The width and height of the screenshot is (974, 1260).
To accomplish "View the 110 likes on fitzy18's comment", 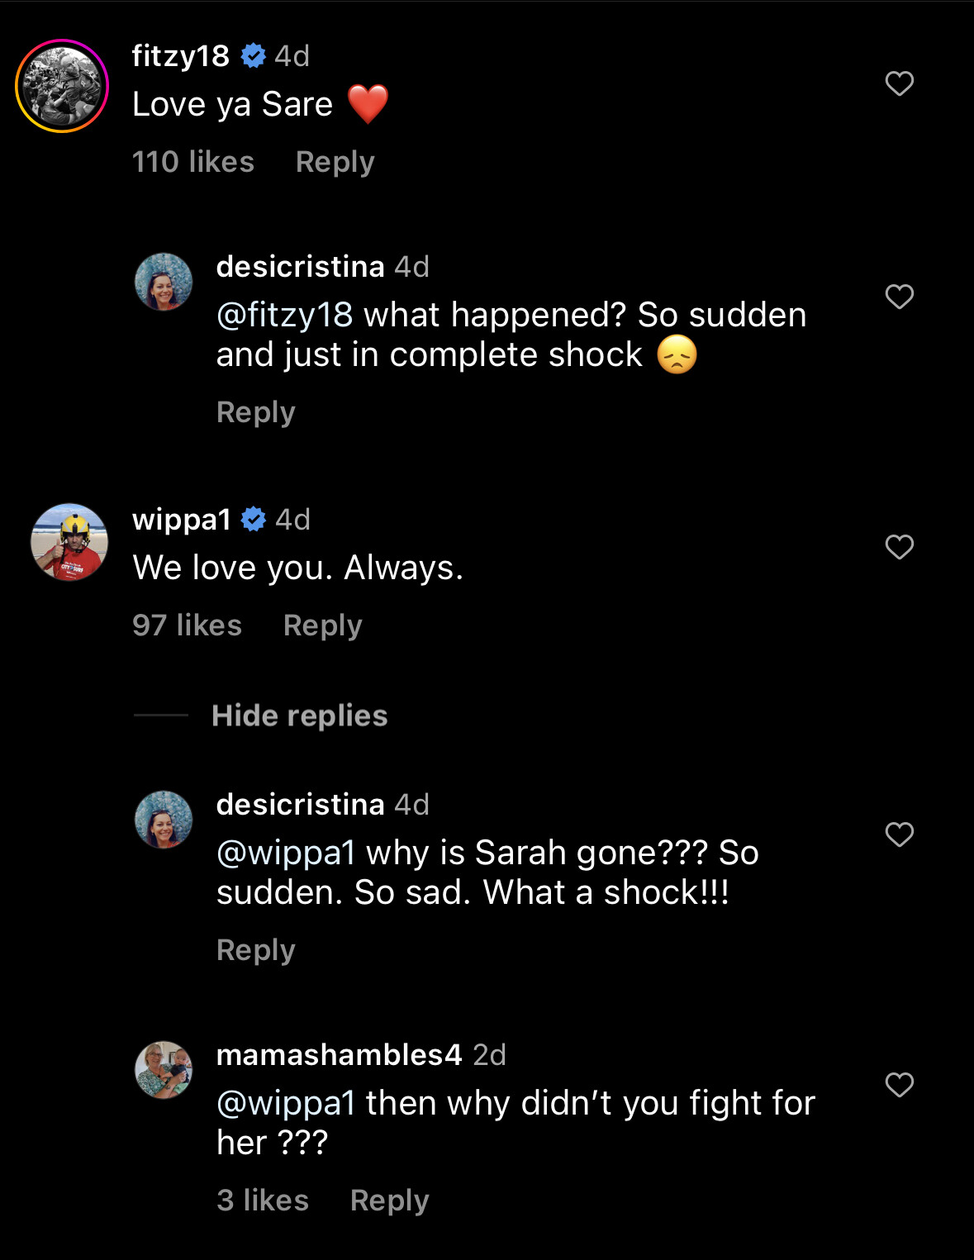I will click(193, 162).
